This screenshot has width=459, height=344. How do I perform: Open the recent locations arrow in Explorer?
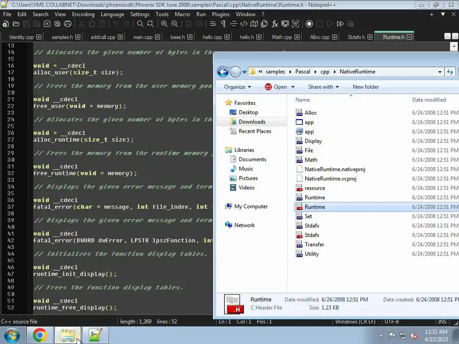(x=244, y=72)
